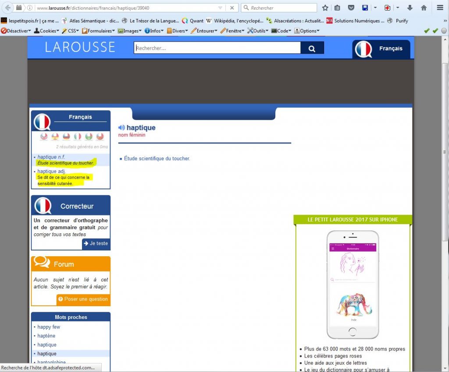The height and width of the screenshot is (372, 449).
Task: Open haptène in Mots proches
Action: point(46,336)
